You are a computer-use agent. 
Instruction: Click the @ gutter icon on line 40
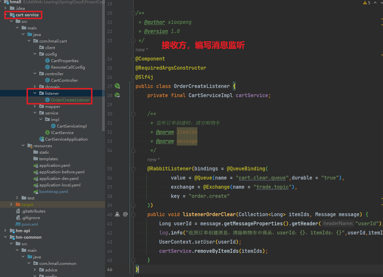125,214
